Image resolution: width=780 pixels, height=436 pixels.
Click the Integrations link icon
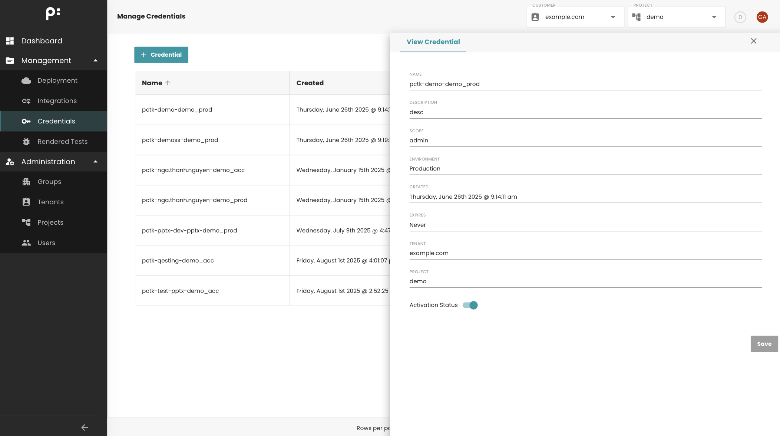click(26, 101)
